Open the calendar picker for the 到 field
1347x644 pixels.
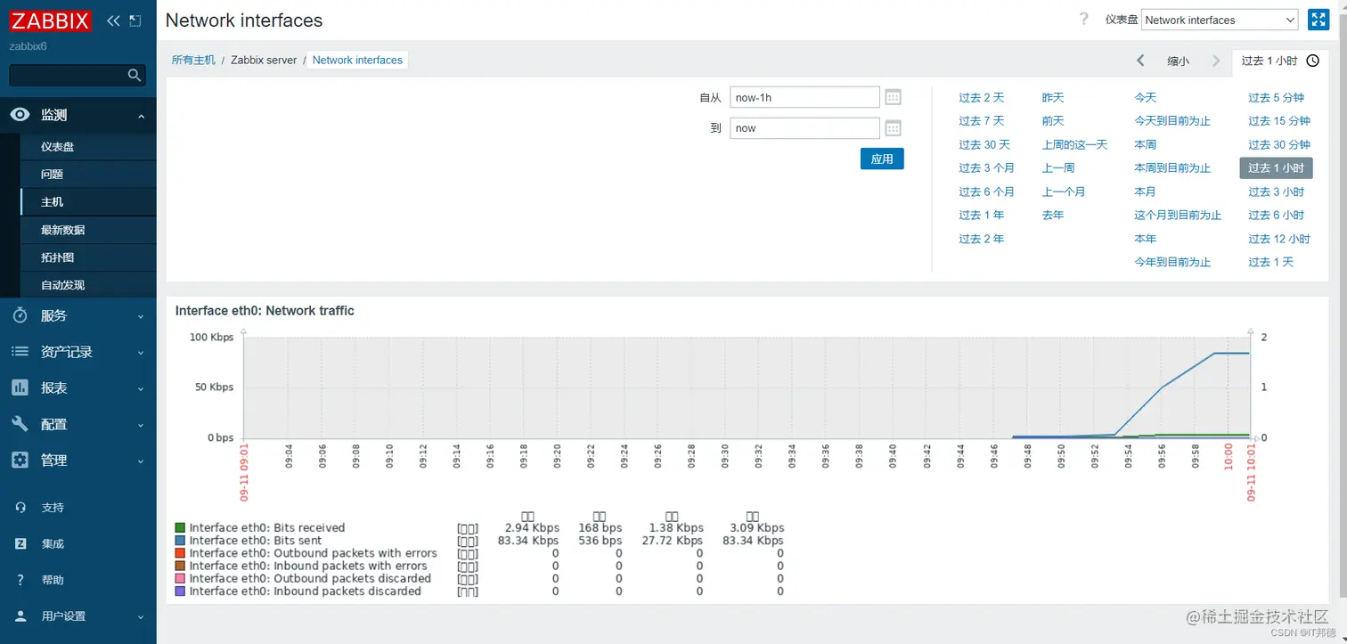pyautogui.click(x=894, y=128)
